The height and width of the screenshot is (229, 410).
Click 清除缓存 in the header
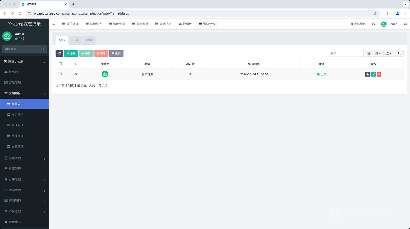point(358,24)
